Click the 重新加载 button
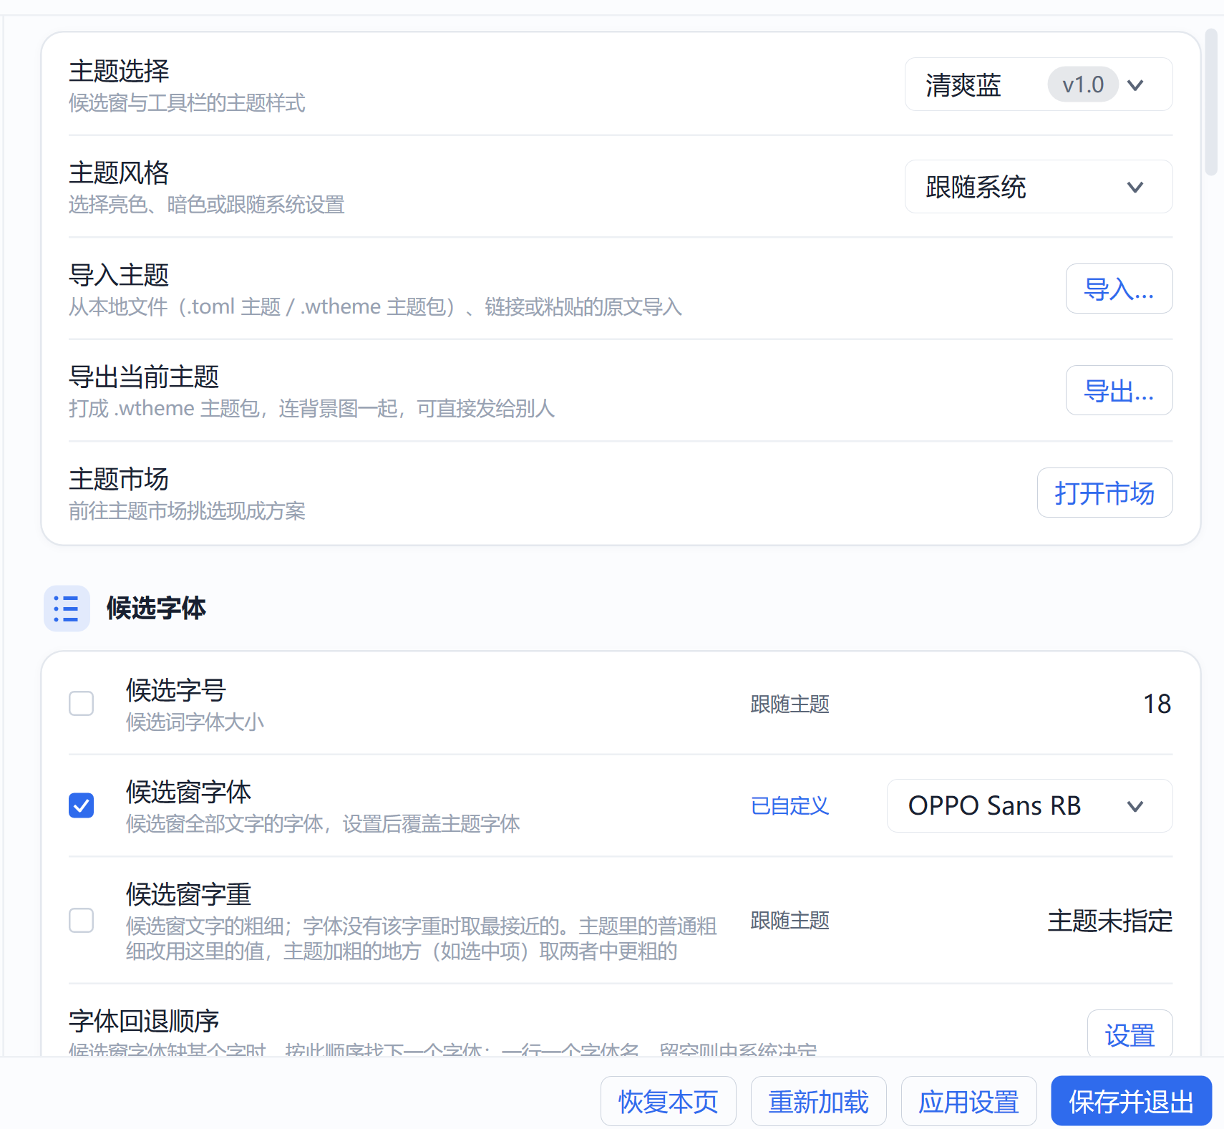The image size is (1224, 1129). coord(819,1101)
